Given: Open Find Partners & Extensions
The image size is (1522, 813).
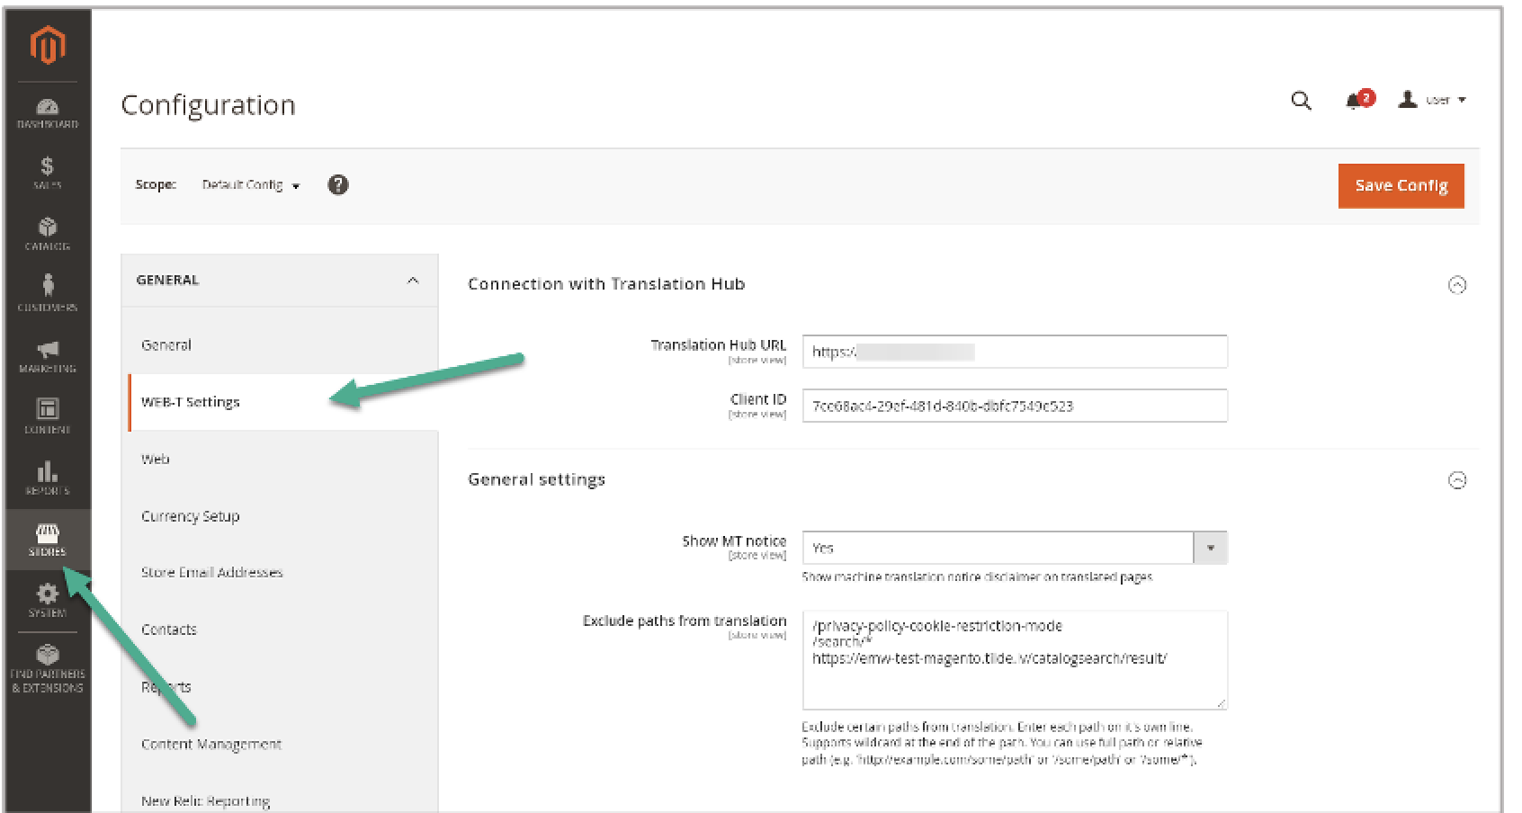Looking at the screenshot, I should (x=48, y=668).
